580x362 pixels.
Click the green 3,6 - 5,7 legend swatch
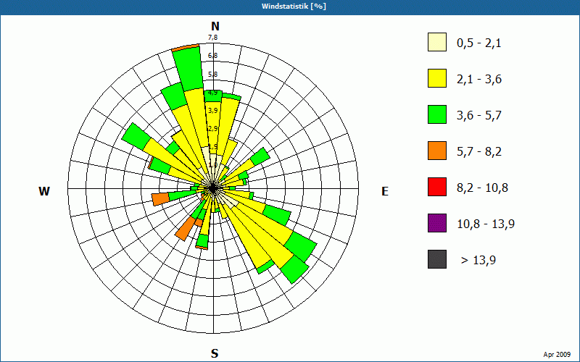point(437,114)
